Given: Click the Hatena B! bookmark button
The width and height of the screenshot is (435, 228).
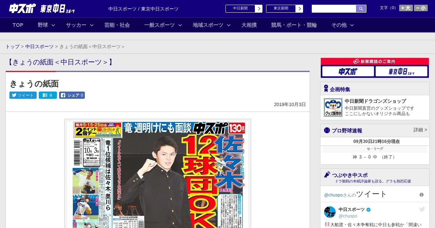Looking at the screenshot, I should [48, 95].
